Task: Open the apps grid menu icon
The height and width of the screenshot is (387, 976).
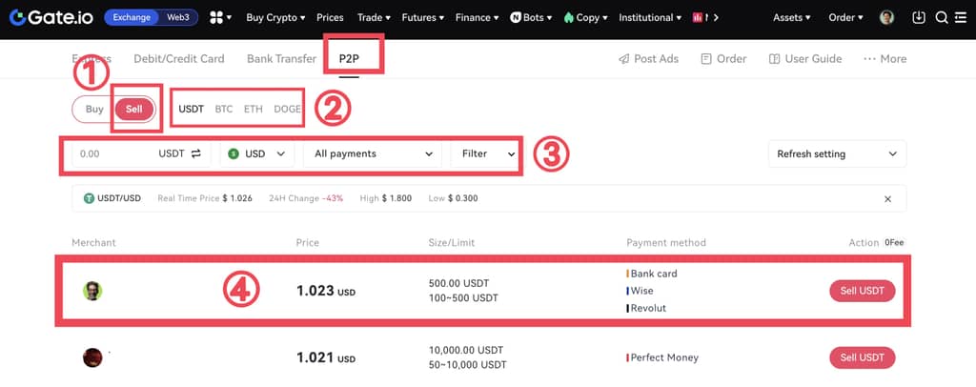Action: pos(215,17)
